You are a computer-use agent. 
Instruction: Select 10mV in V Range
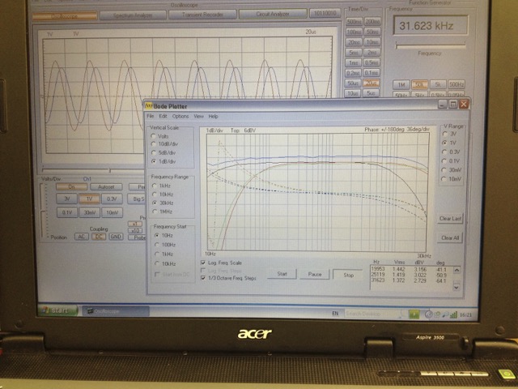click(452, 178)
